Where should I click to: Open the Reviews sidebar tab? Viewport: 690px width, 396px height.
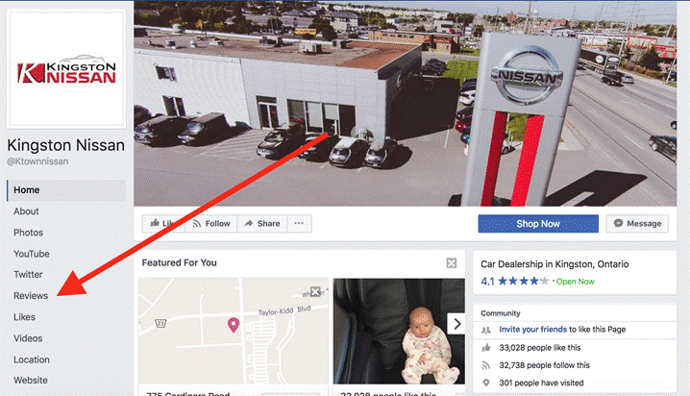pos(31,296)
